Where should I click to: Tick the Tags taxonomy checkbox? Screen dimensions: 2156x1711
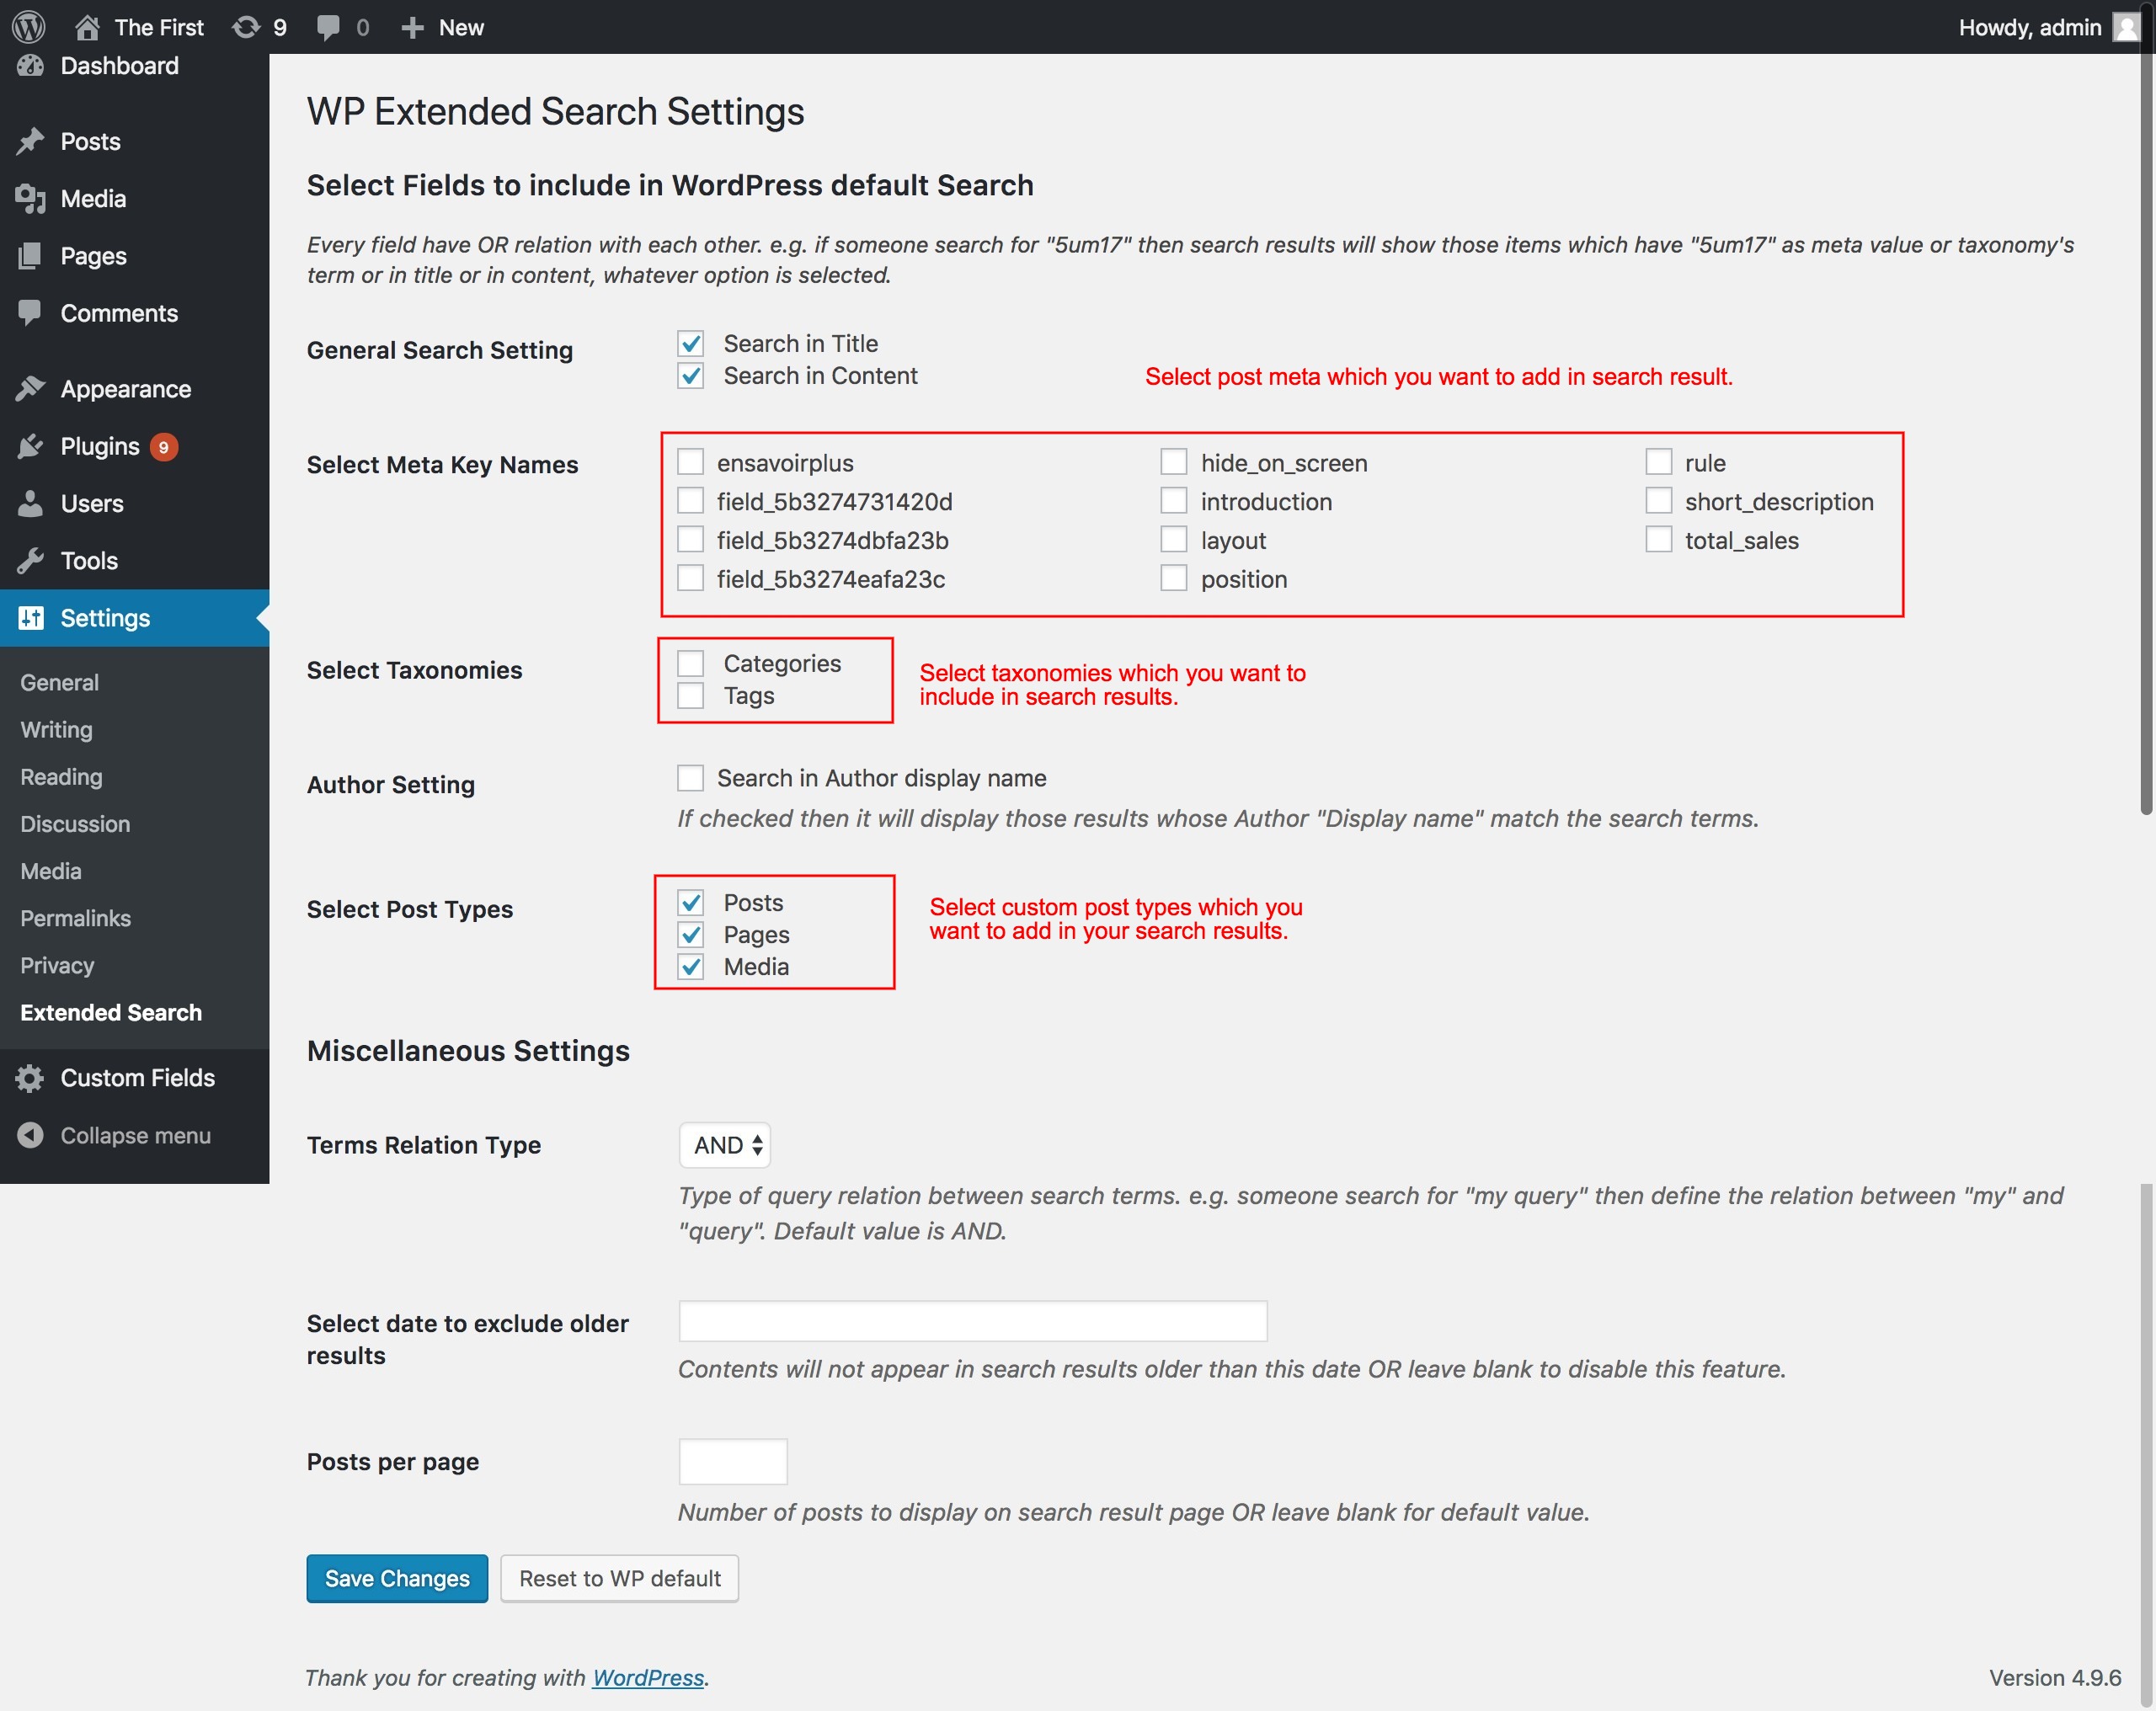(x=690, y=695)
